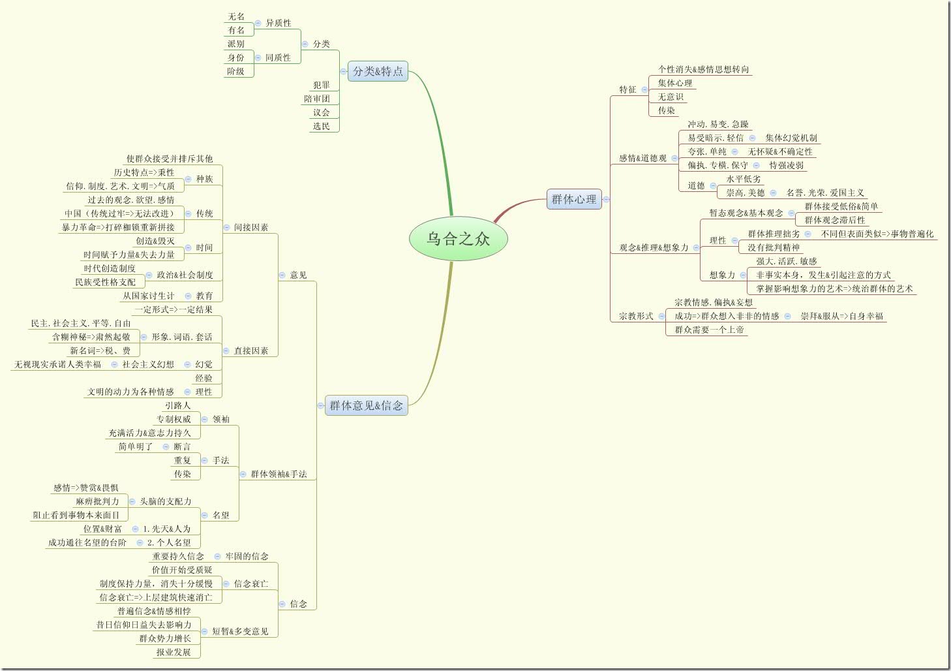Select the 创造&毁灭 node
Viewport: 951px width, 671px height.
tap(155, 241)
